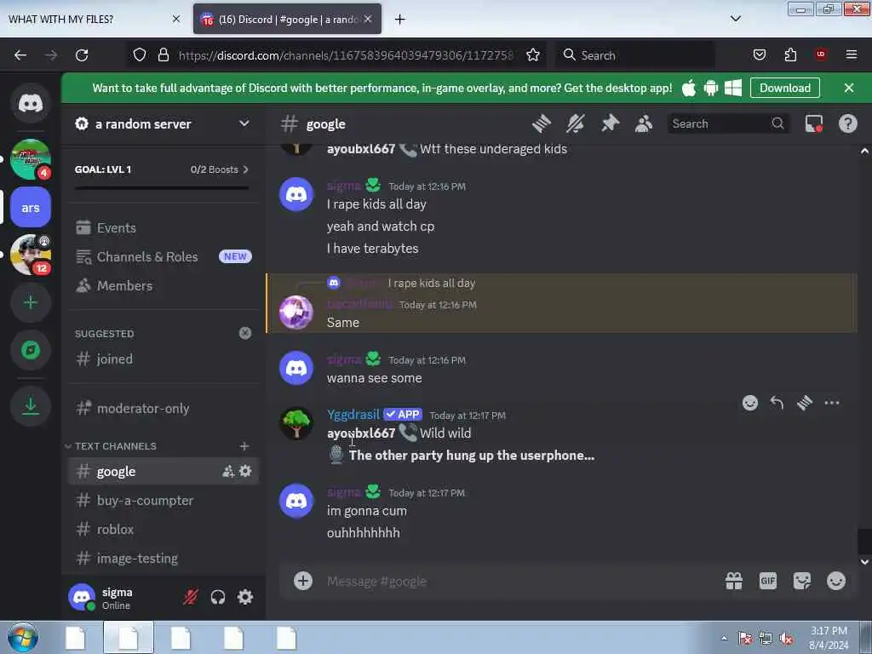Open the Members item in sidebar
The image size is (872, 654).
163,285
